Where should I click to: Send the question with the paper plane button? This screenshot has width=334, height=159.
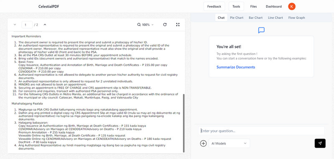click(320, 143)
